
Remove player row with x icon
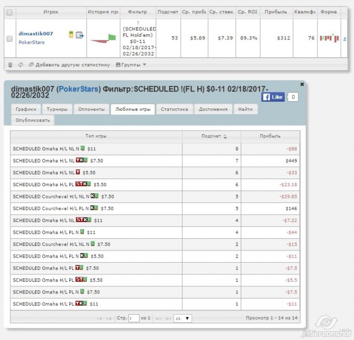[345, 38]
